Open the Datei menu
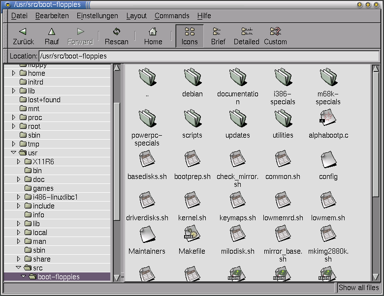Viewport: 384px width, 296px height. (x=19, y=16)
